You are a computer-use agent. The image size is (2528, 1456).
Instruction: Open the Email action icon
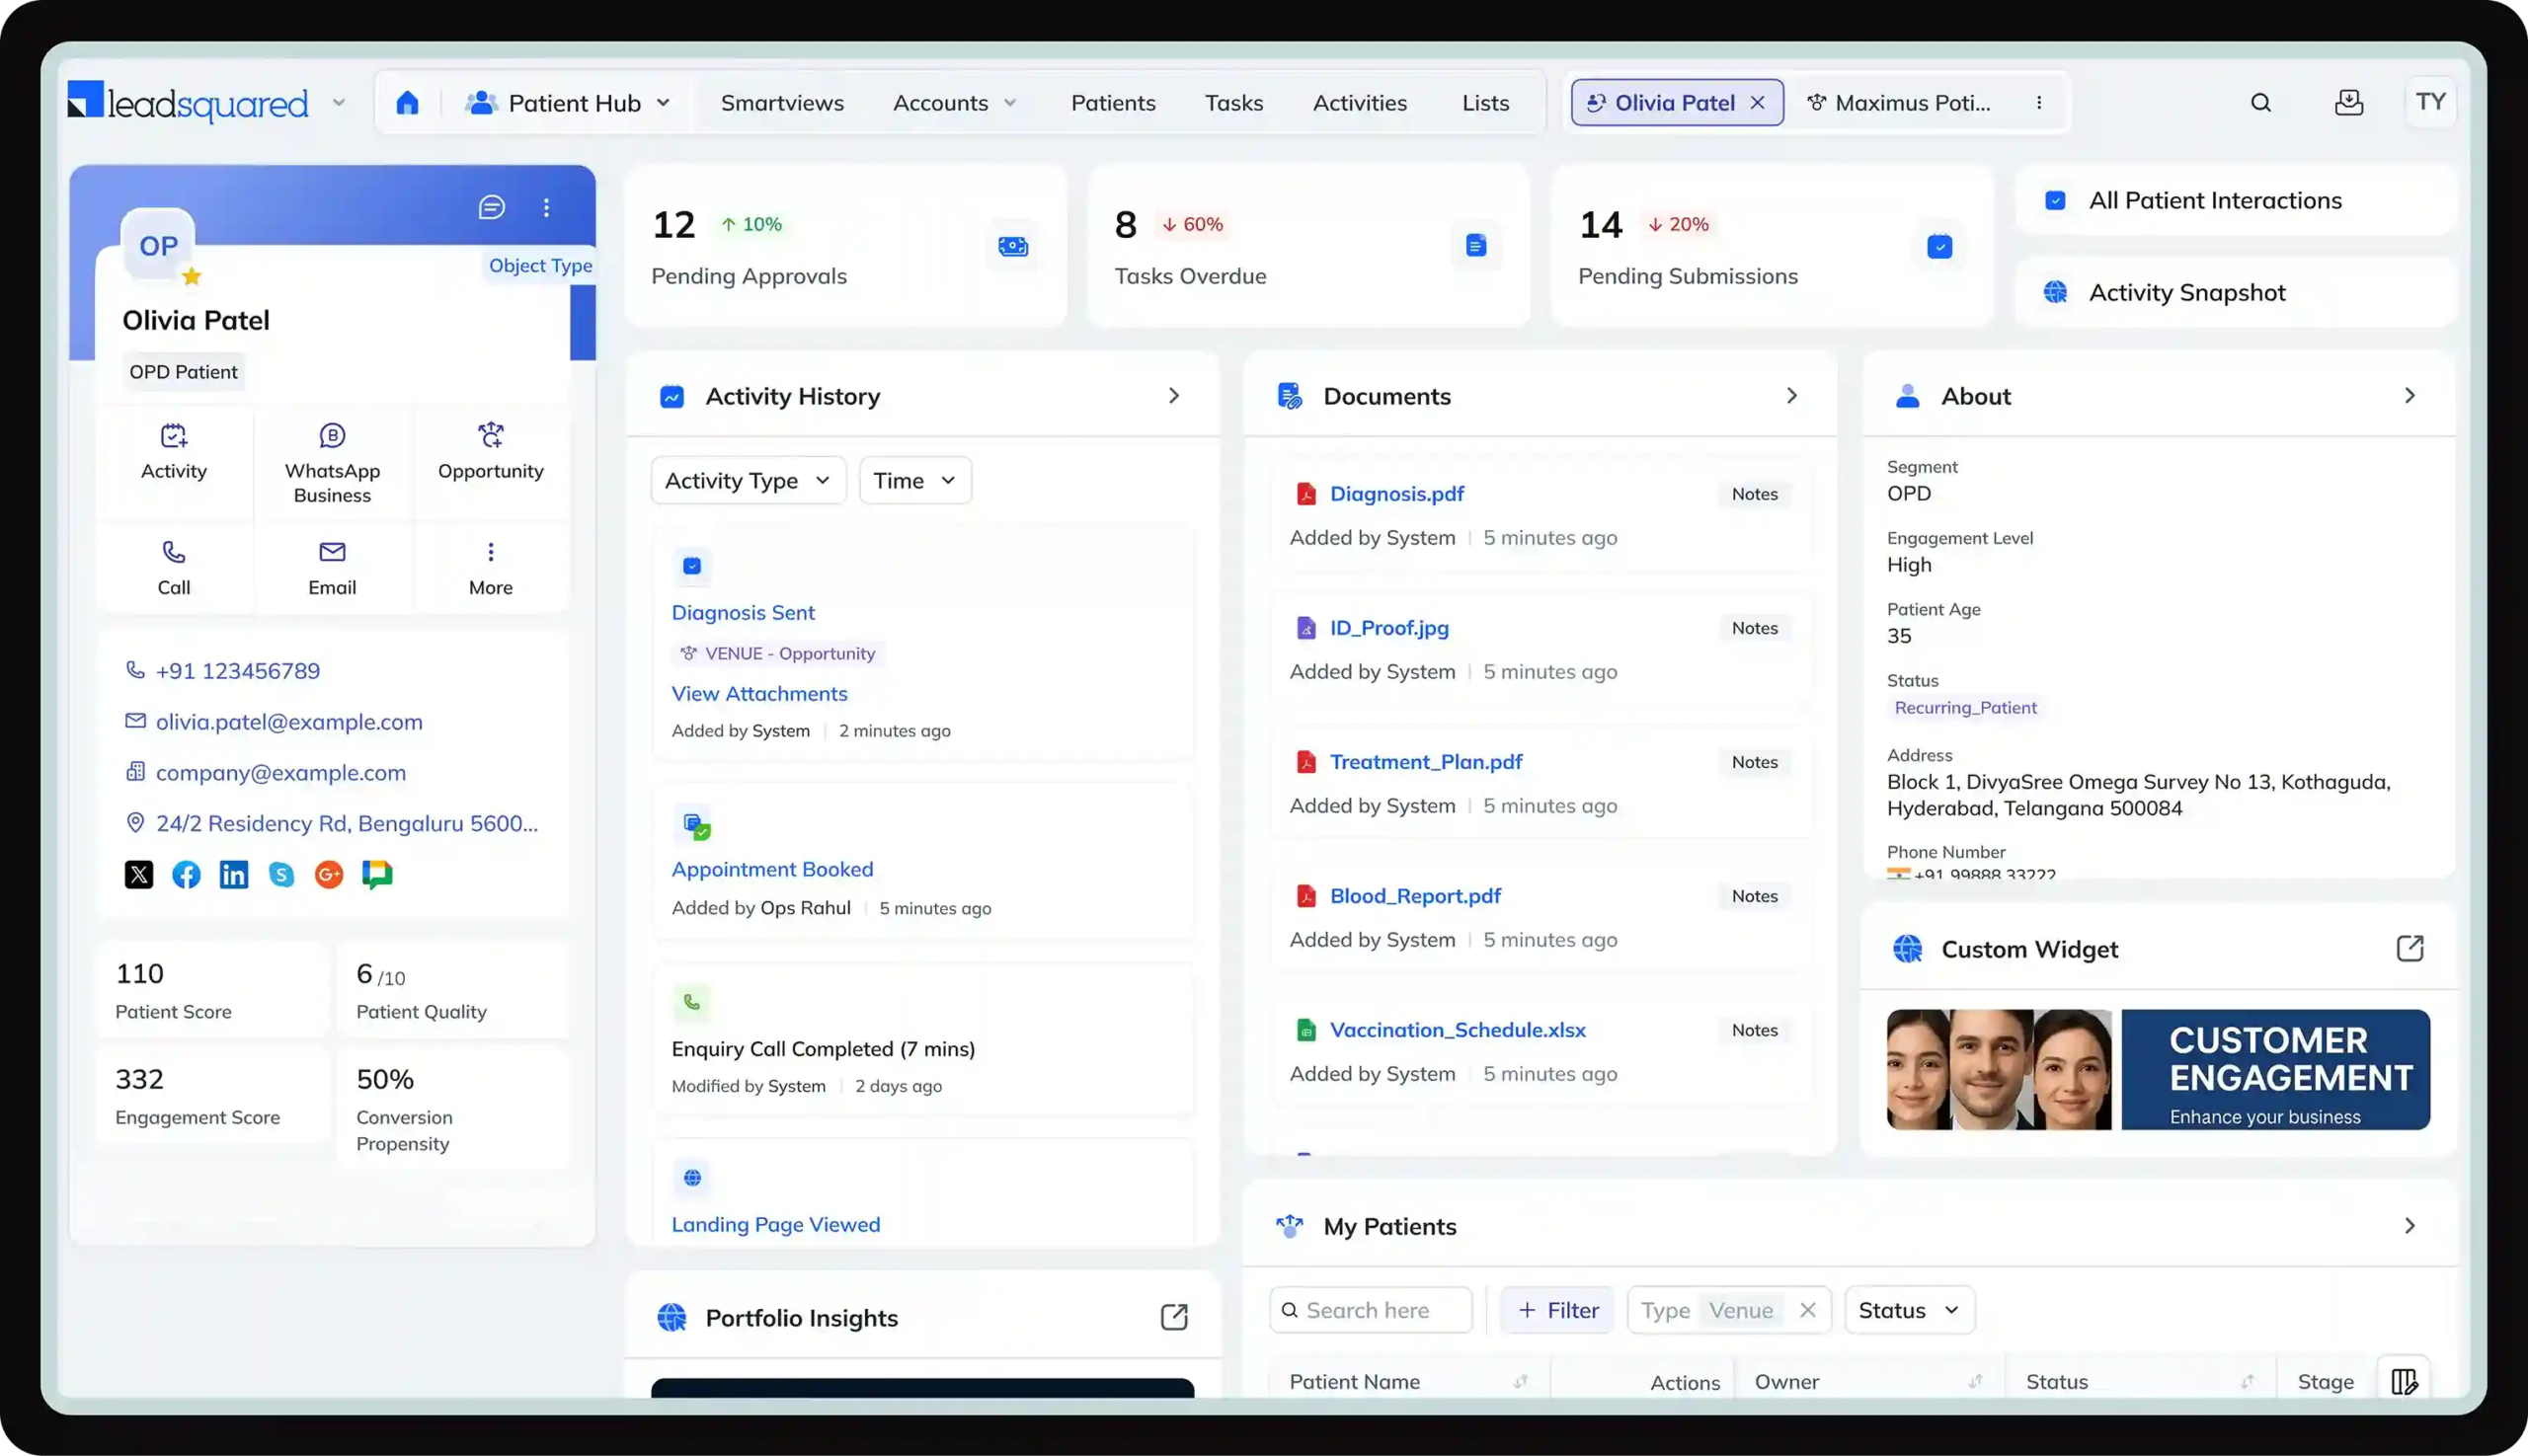coord(331,552)
